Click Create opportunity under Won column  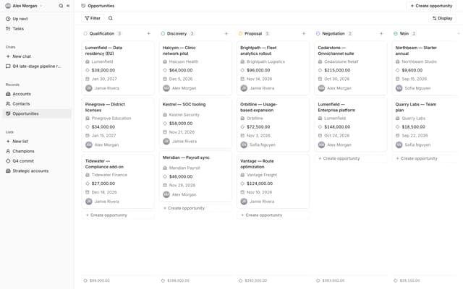(x=425, y=158)
